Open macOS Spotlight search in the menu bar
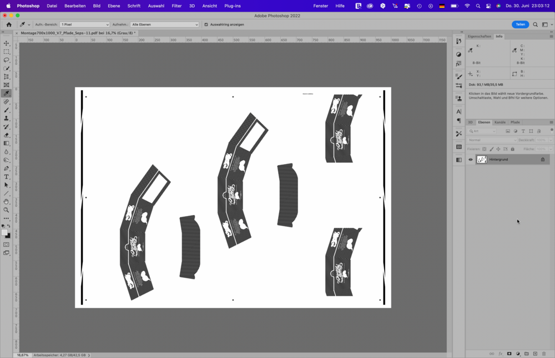Screen dimensions: 555x358 point(478,6)
